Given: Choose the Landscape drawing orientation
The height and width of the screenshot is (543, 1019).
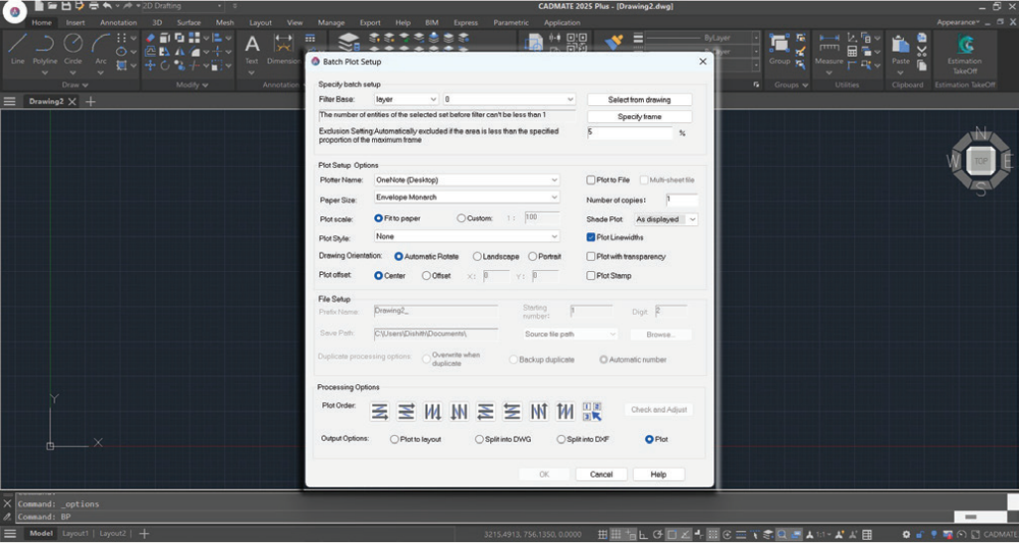Looking at the screenshot, I should (477, 256).
